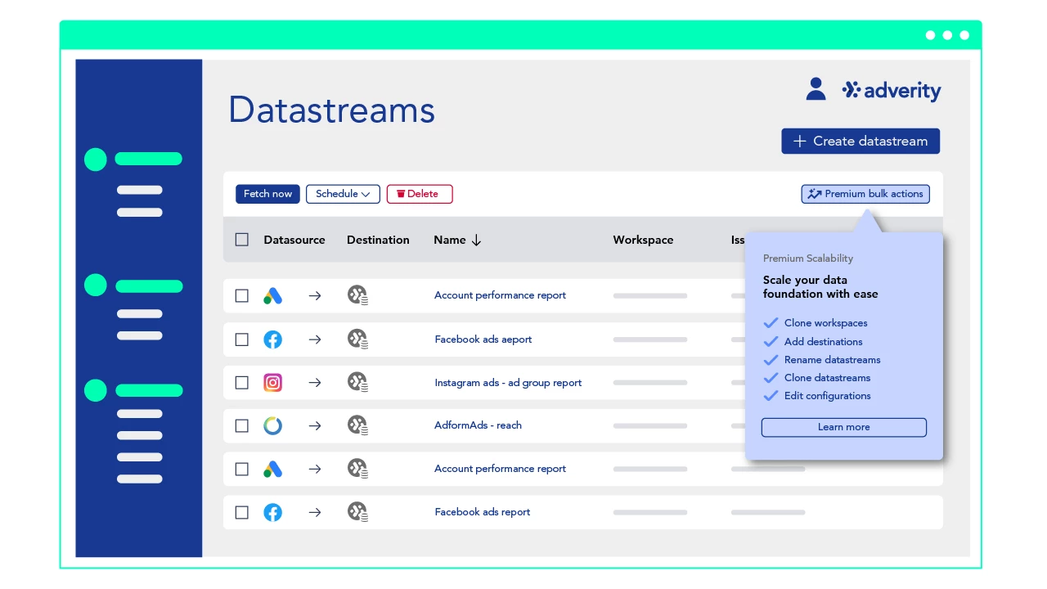This screenshot has height=589, width=1047.
Task: Open the AdformAds - reach datastream link
Action: [x=478, y=425]
